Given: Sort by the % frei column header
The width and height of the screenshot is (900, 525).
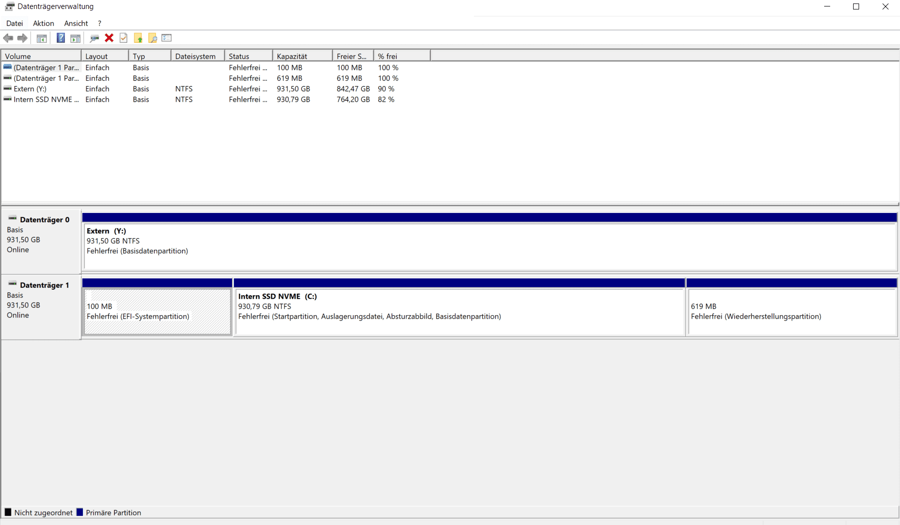Looking at the screenshot, I should [x=402, y=56].
